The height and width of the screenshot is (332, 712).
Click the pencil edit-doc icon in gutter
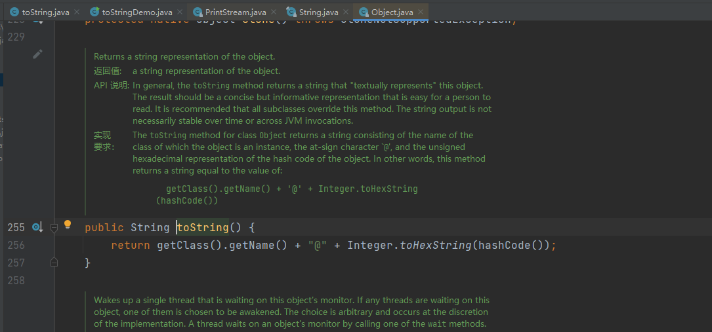pyautogui.click(x=37, y=54)
